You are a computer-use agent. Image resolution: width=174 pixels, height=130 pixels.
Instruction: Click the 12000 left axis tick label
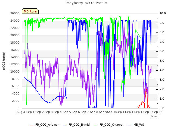click(15, 64)
